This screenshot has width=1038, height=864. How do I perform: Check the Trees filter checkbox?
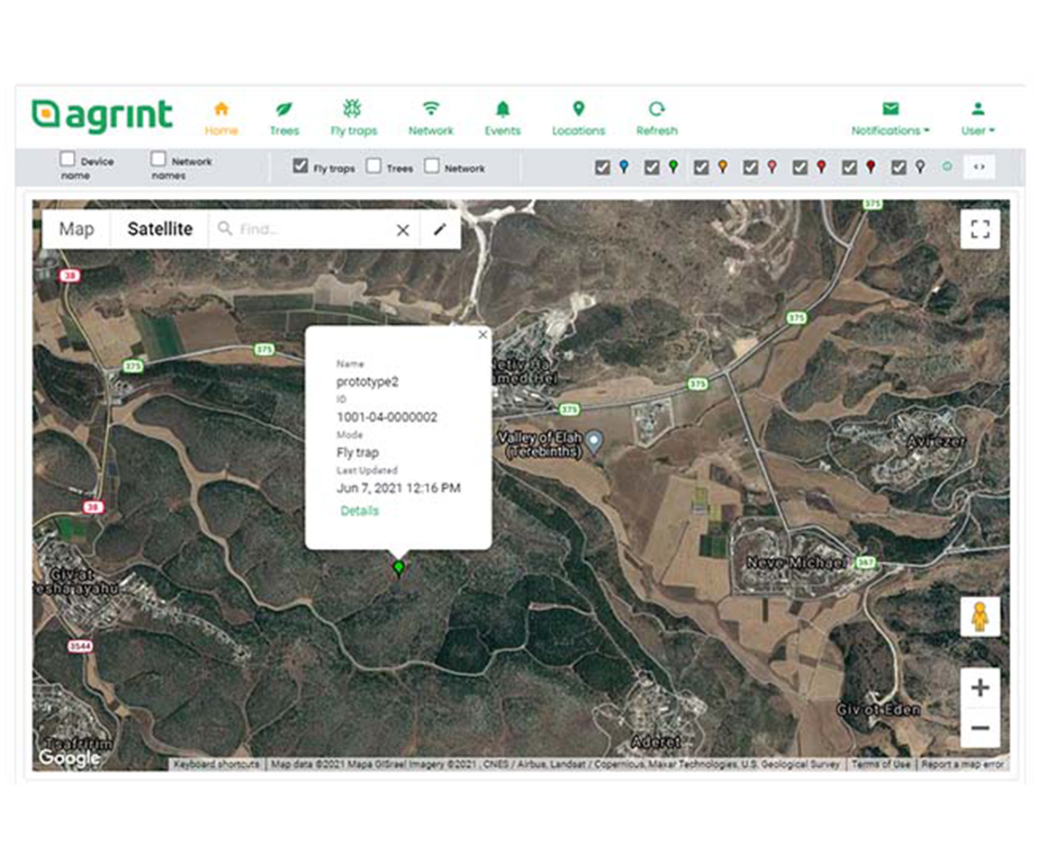coord(374,166)
